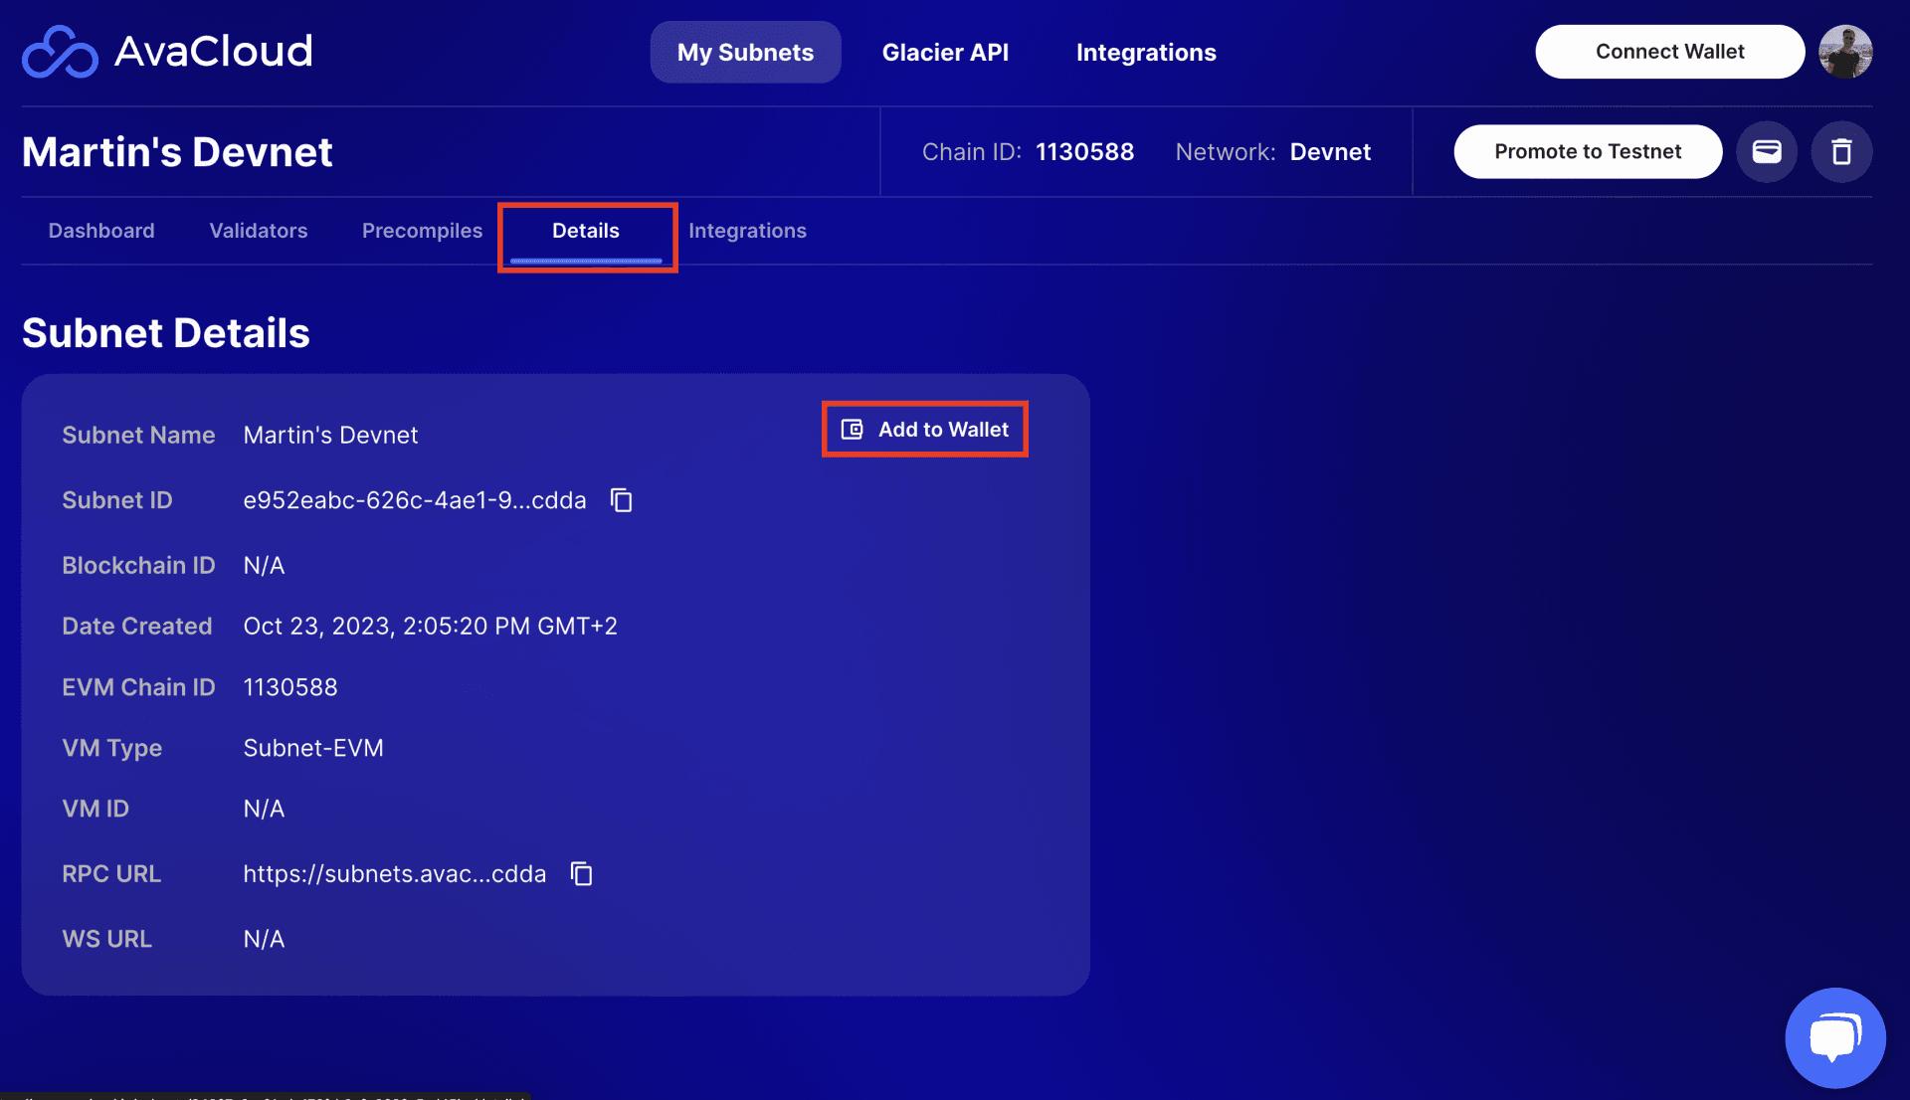Delete subnet using the trash icon
The image size is (1910, 1100).
(1841, 151)
